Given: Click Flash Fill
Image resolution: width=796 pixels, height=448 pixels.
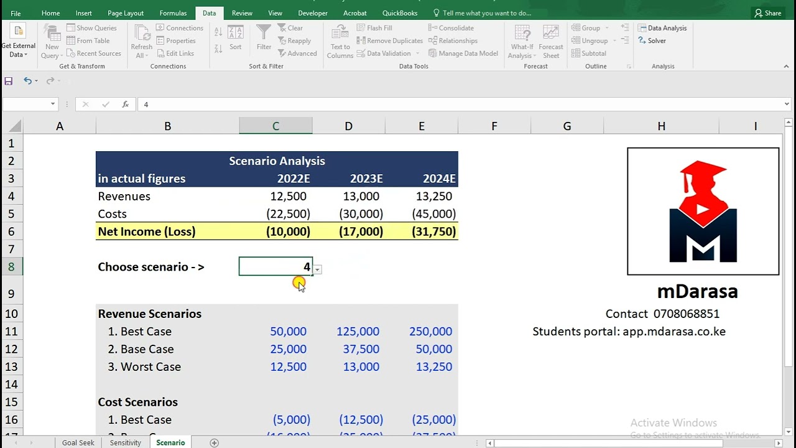Looking at the screenshot, I should click(x=374, y=28).
